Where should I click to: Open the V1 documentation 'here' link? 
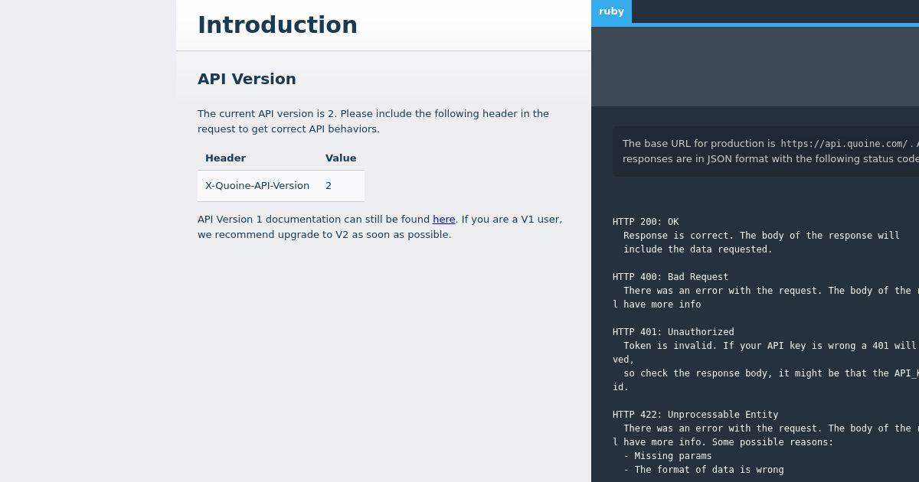[x=444, y=219]
